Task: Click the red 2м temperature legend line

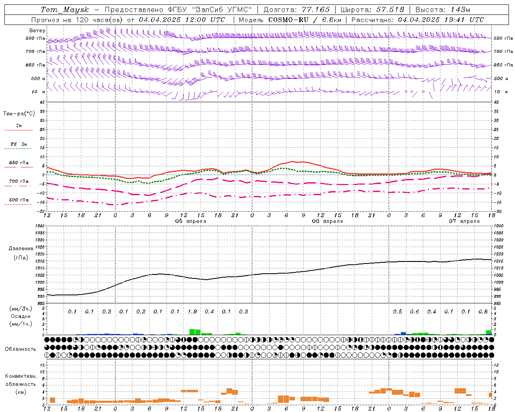Action: (x=19, y=130)
